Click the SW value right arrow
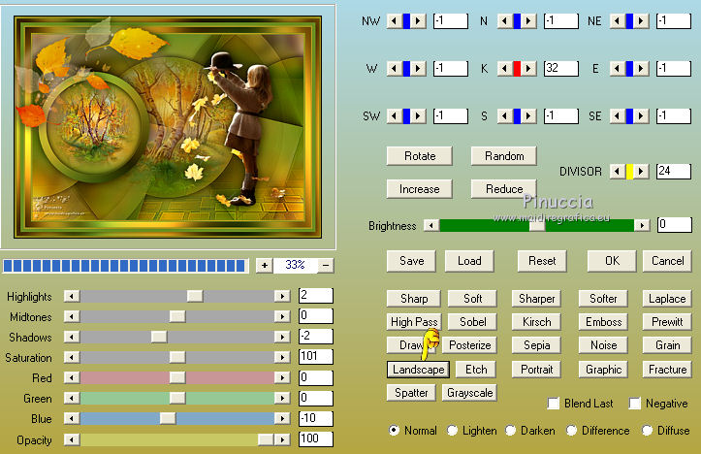The image size is (701, 454). [418, 115]
